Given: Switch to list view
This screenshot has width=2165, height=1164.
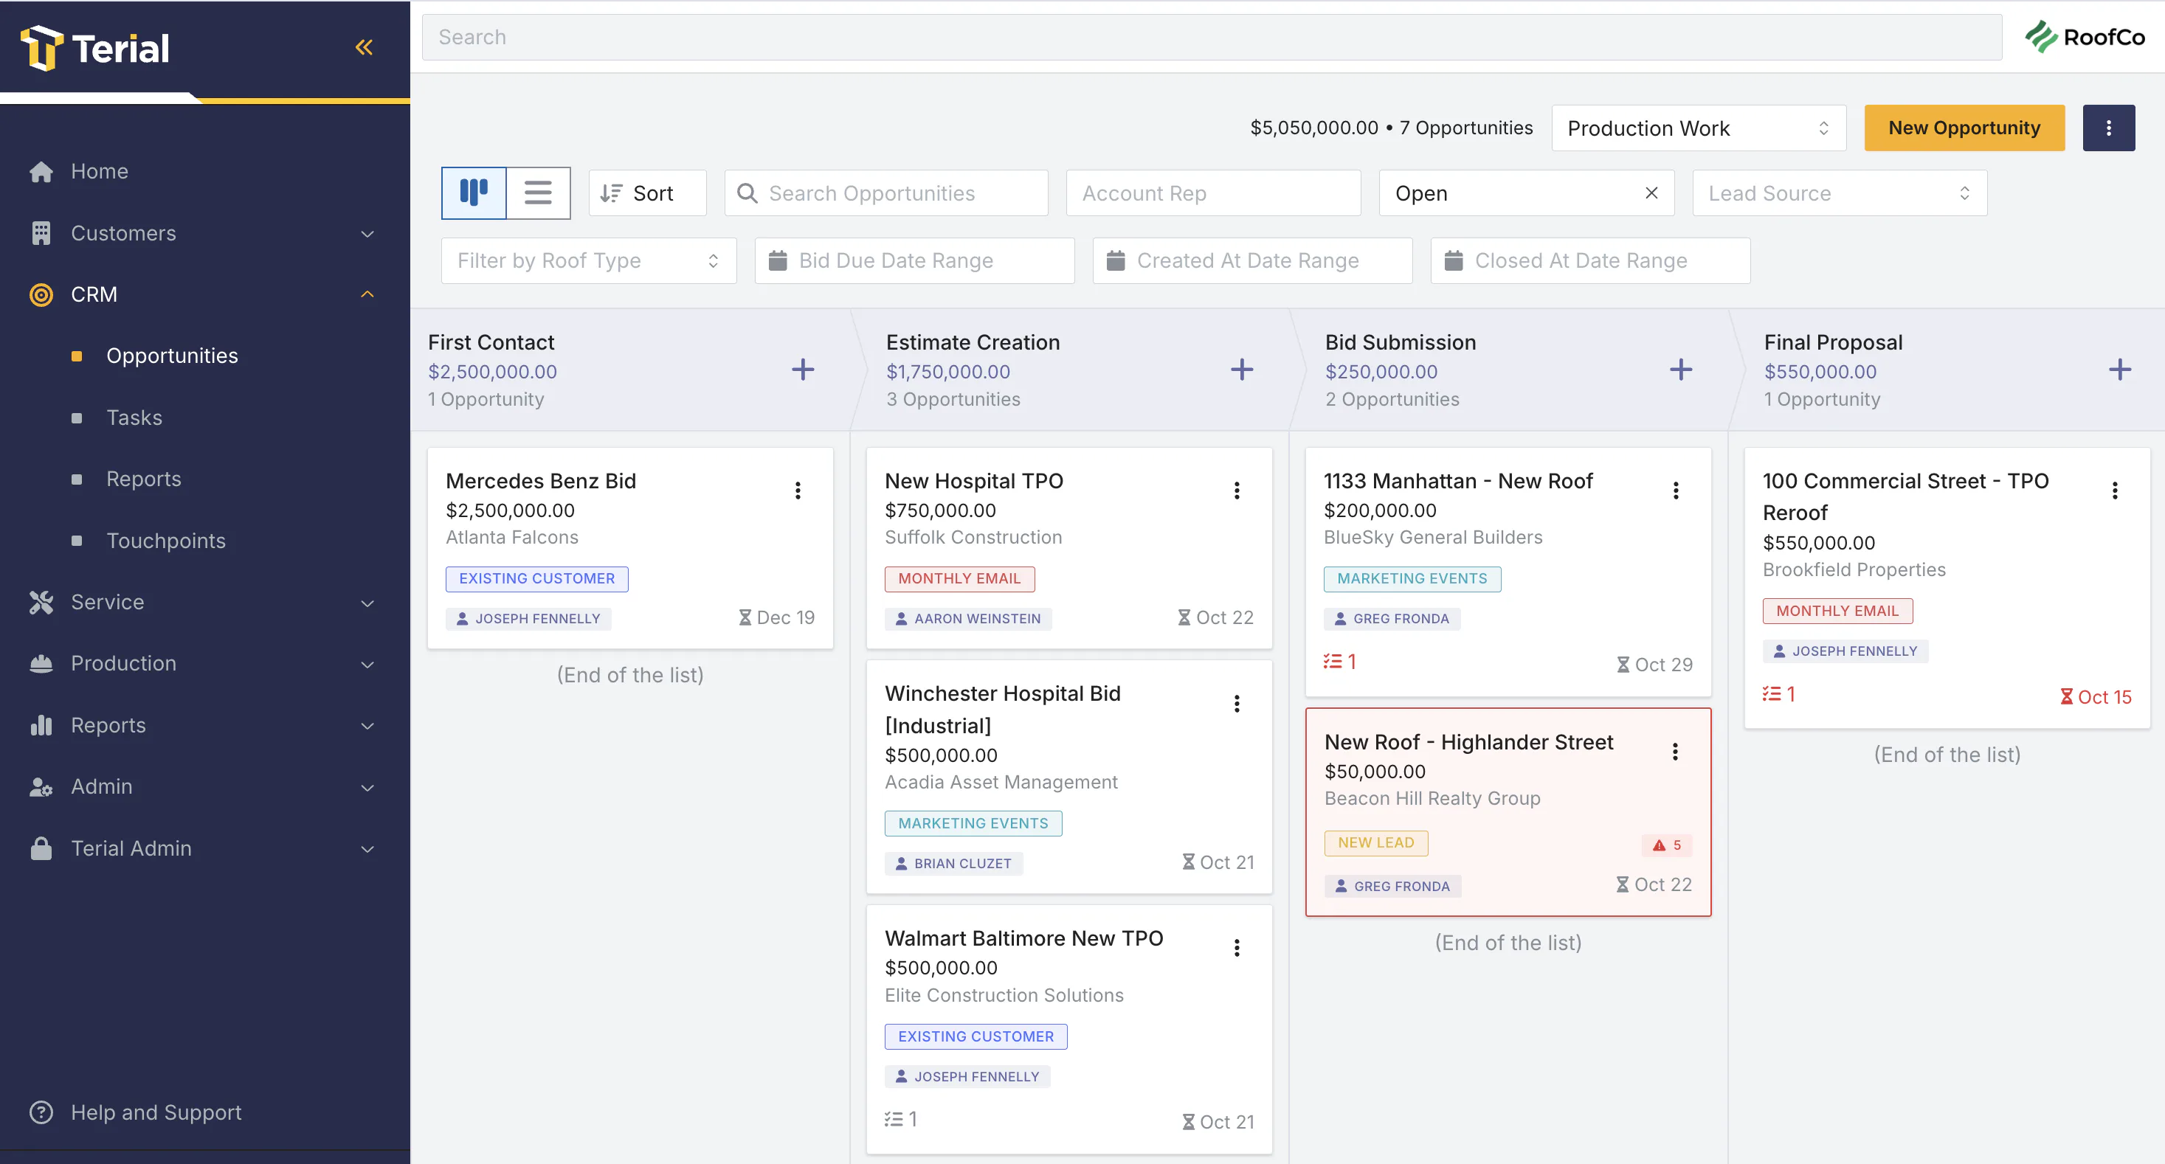Looking at the screenshot, I should click(538, 193).
